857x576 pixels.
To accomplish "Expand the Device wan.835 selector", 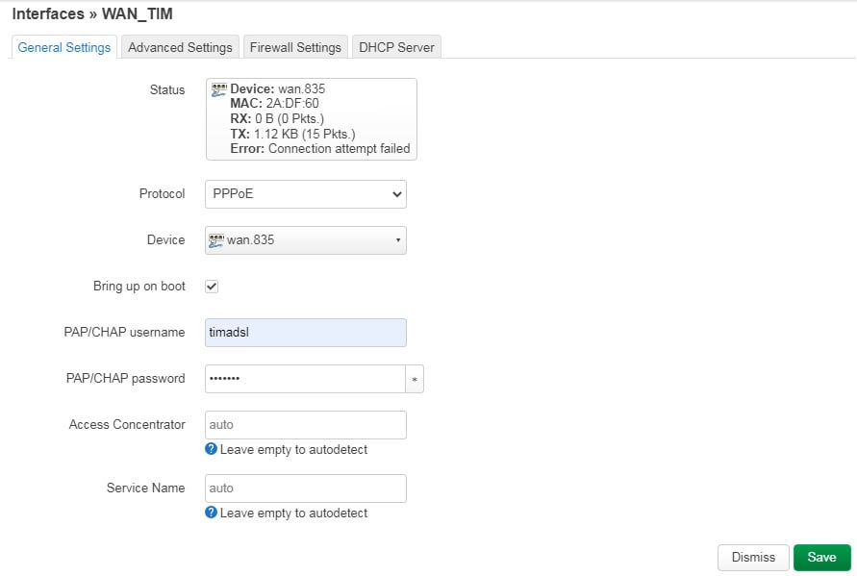I will 306,240.
